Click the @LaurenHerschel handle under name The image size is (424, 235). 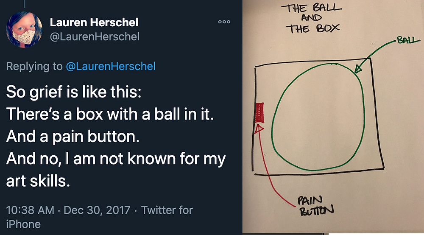[95, 37]
